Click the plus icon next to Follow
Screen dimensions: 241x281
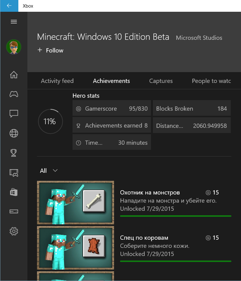click(x=40, y=50)
